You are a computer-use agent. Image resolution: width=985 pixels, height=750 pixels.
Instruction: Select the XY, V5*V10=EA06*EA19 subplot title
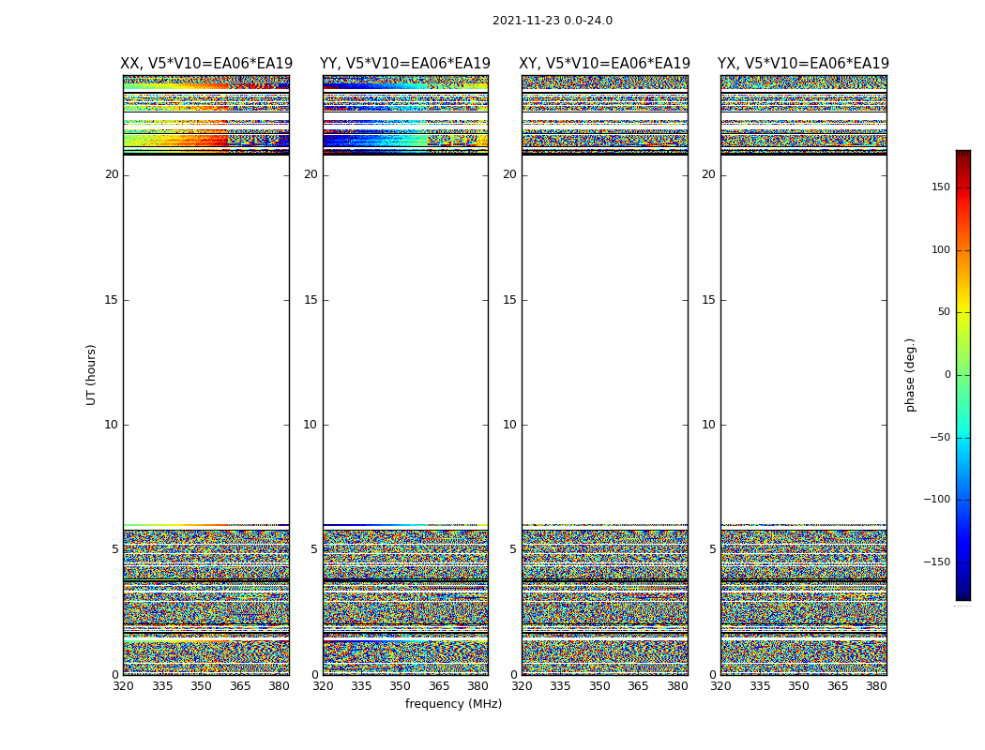click(x=604, y=64)
